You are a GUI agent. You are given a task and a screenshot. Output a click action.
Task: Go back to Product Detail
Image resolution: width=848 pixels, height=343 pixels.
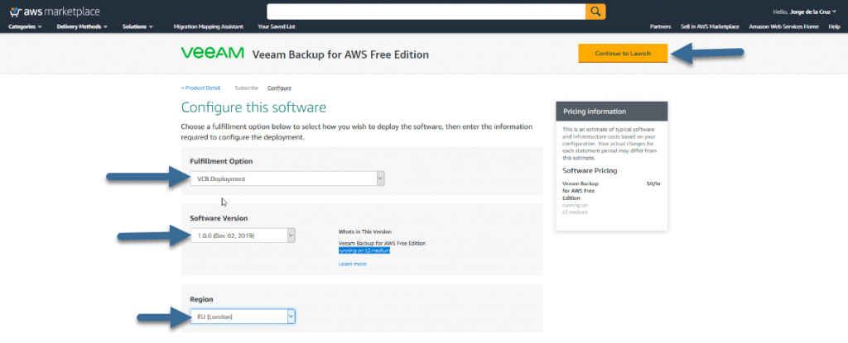coord(200,88)
